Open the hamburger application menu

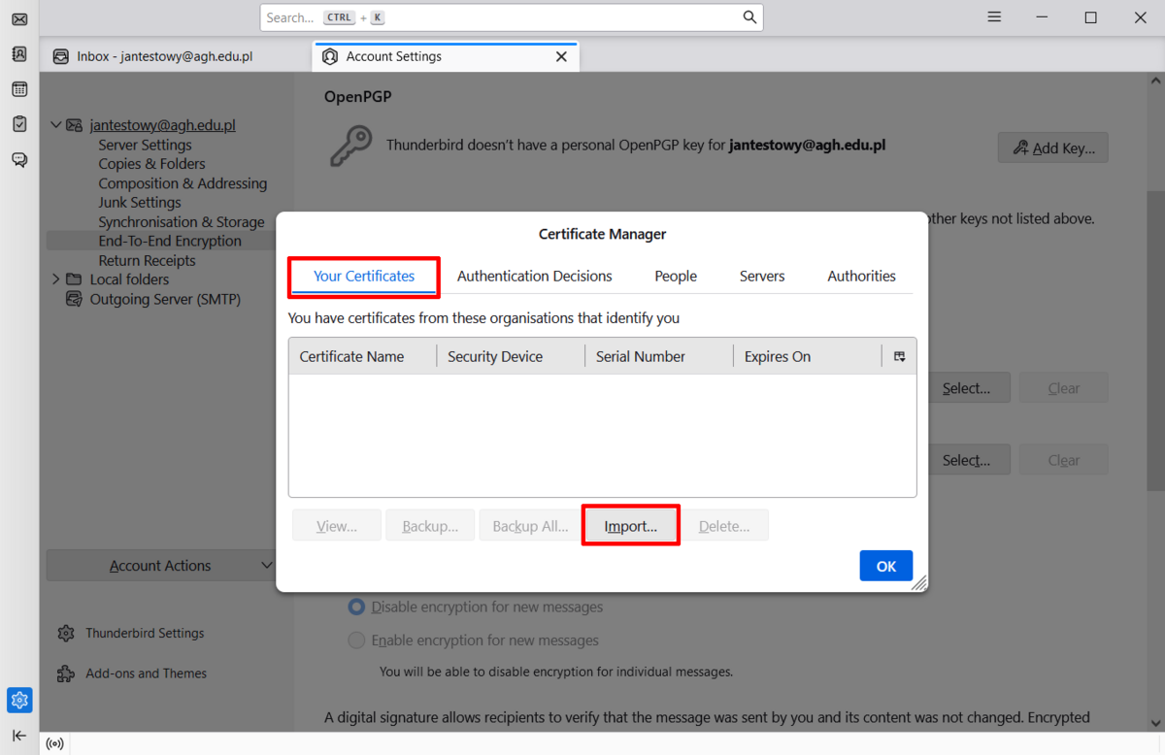[x=994, y=17]
